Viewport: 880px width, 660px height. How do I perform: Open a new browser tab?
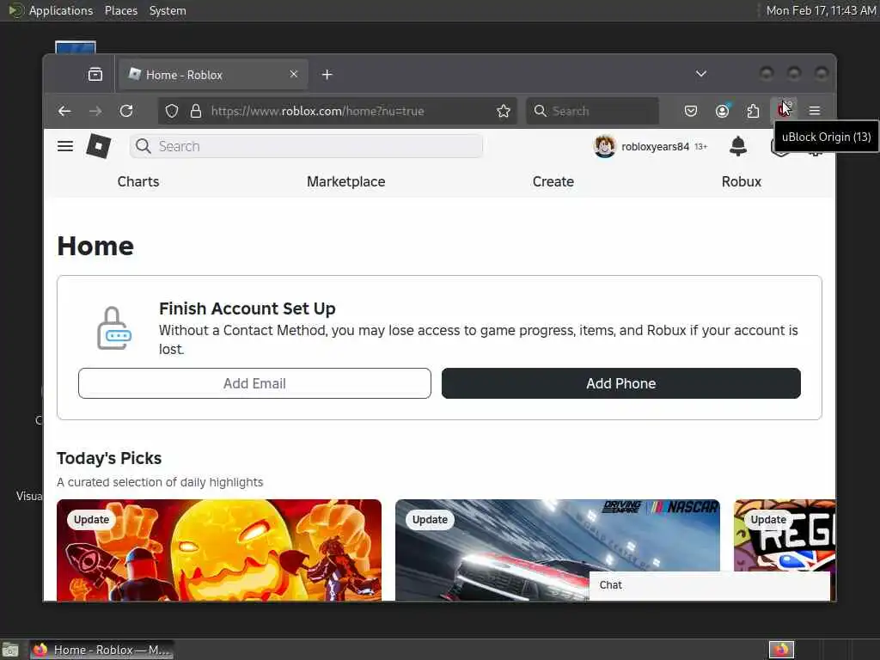coord(327,74)
